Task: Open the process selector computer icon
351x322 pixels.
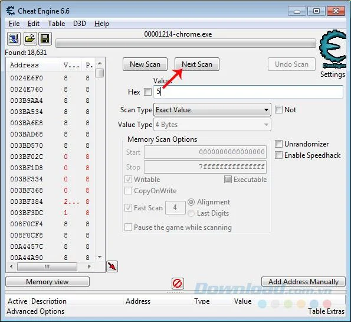Action: point(14,38)
